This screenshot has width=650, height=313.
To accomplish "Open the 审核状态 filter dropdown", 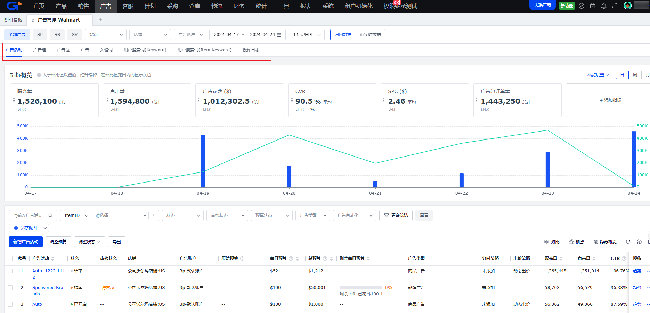I will pos(227,215).
